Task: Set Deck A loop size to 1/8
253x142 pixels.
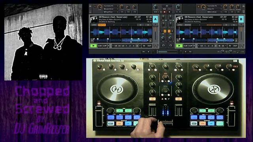Action: (x=115, y=46)
